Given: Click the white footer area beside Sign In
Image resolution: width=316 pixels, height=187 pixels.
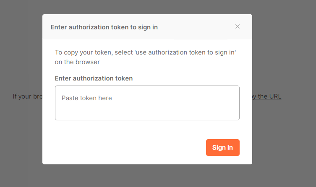Looking at the screenshot, I should [126, 148].
